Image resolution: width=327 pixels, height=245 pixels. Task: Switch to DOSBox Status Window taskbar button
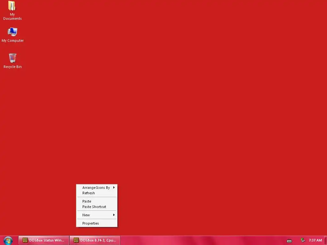pos(44,240)
